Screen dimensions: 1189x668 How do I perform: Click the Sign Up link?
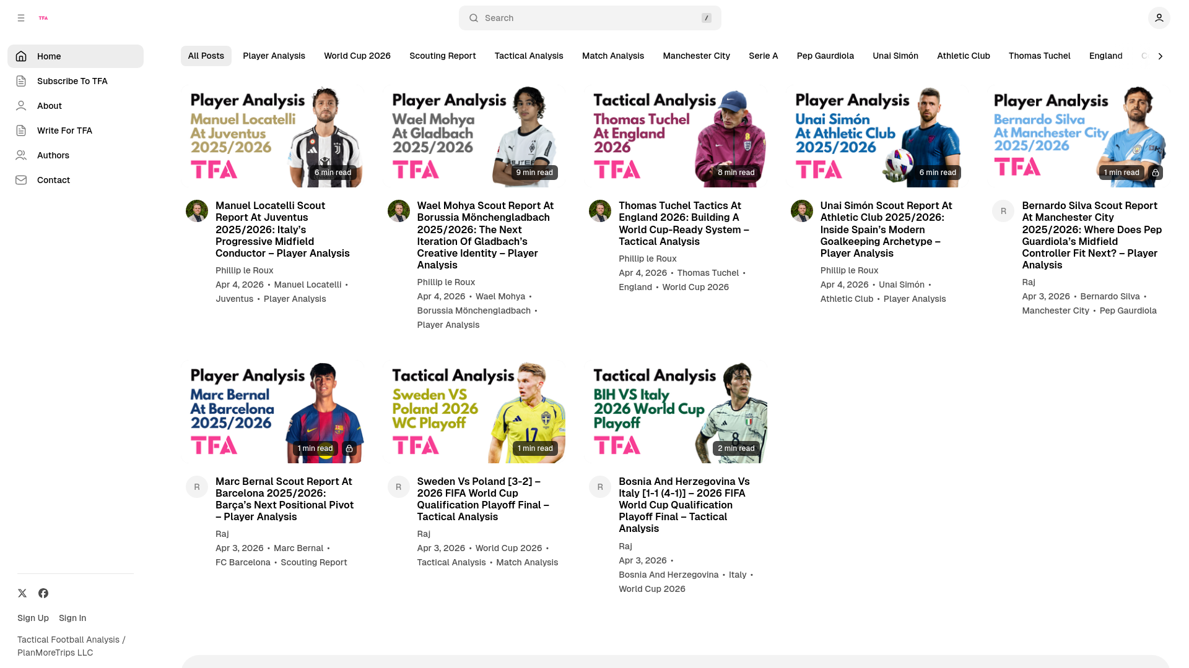pyautogui.click(x=33, y=618)
